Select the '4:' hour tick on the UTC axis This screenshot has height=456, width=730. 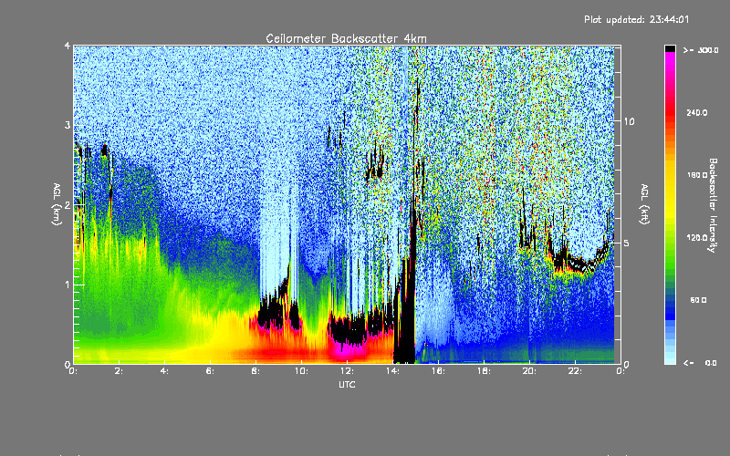164,371
